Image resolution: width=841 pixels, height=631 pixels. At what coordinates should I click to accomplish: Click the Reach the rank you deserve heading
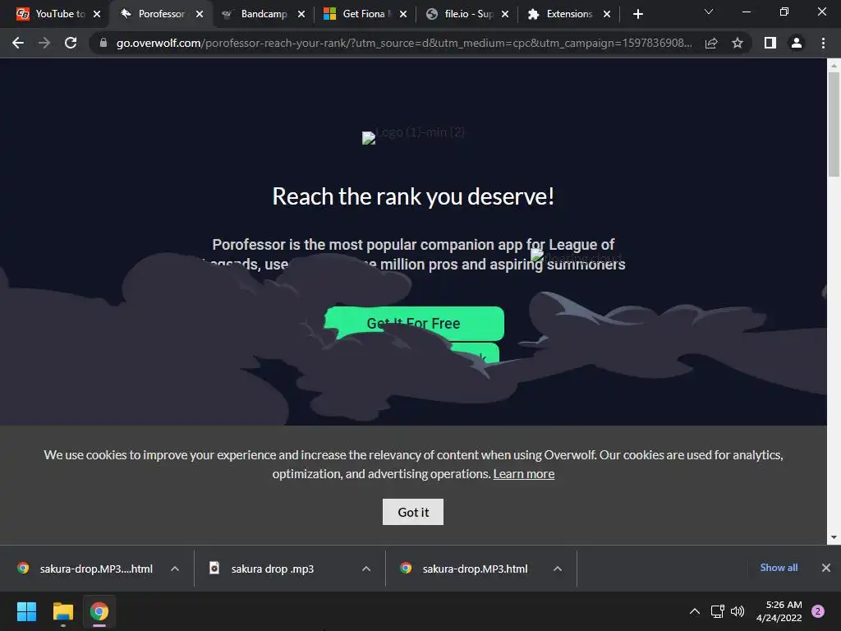coord(414,196)
